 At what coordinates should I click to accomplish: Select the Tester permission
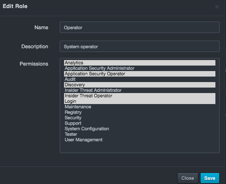point(140,134)
